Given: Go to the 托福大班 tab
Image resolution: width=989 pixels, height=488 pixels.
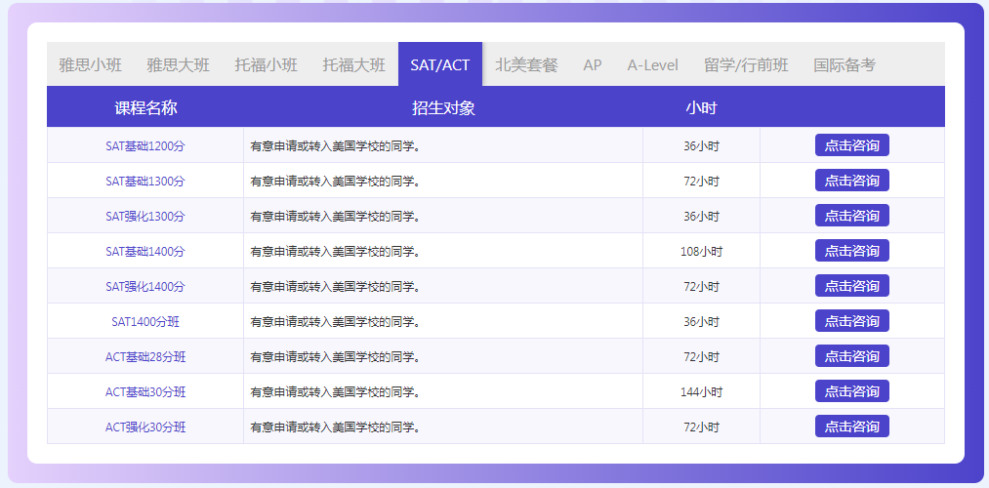Looking at the screenshot, I should (x=353, y=65).
